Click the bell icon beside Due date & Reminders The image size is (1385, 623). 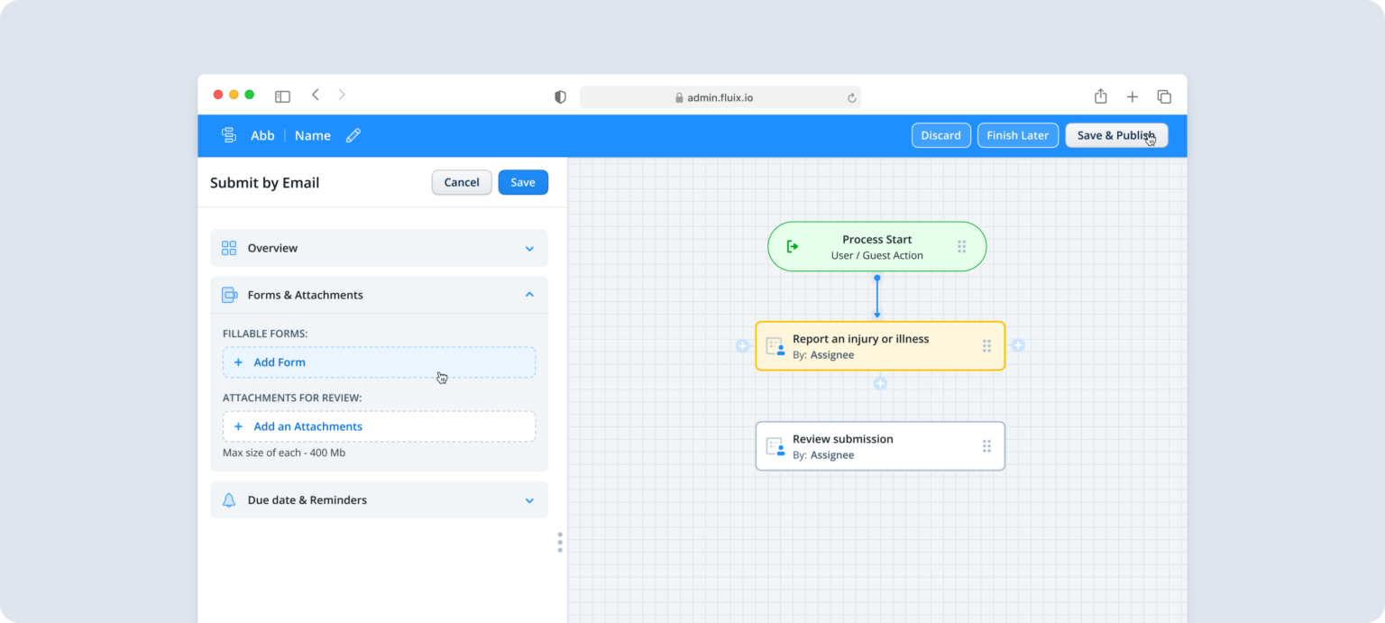[x=228, y=499]
